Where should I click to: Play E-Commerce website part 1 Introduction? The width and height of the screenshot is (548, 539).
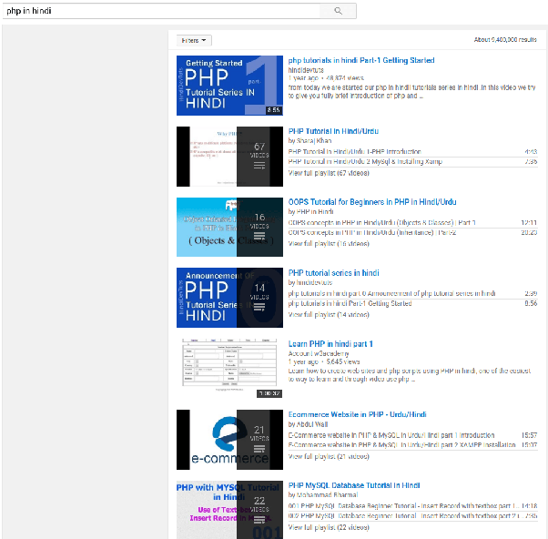click(x=391, y=435)
